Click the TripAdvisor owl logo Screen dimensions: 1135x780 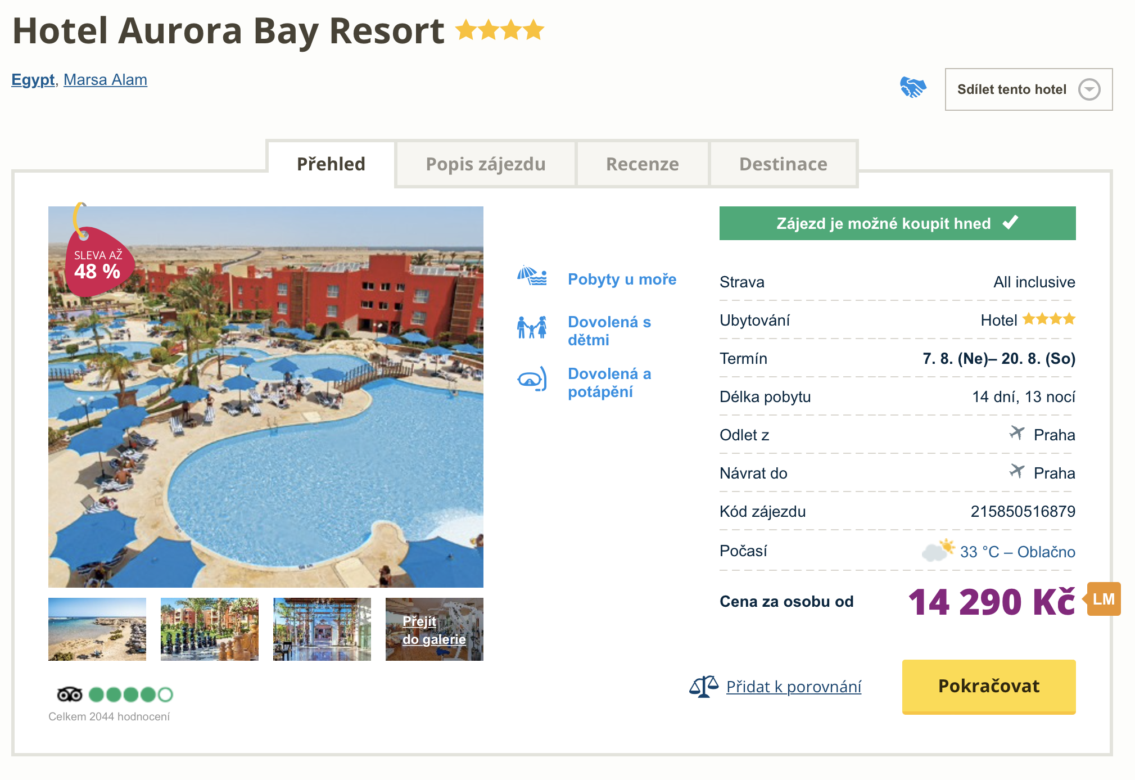[x=70, y=695]
